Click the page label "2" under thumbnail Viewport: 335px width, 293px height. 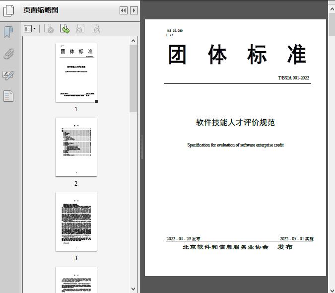click(76, 183)
